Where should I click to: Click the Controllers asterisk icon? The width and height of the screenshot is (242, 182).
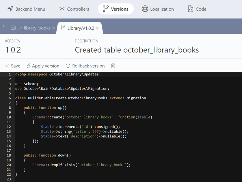click(x=62, y=9)
